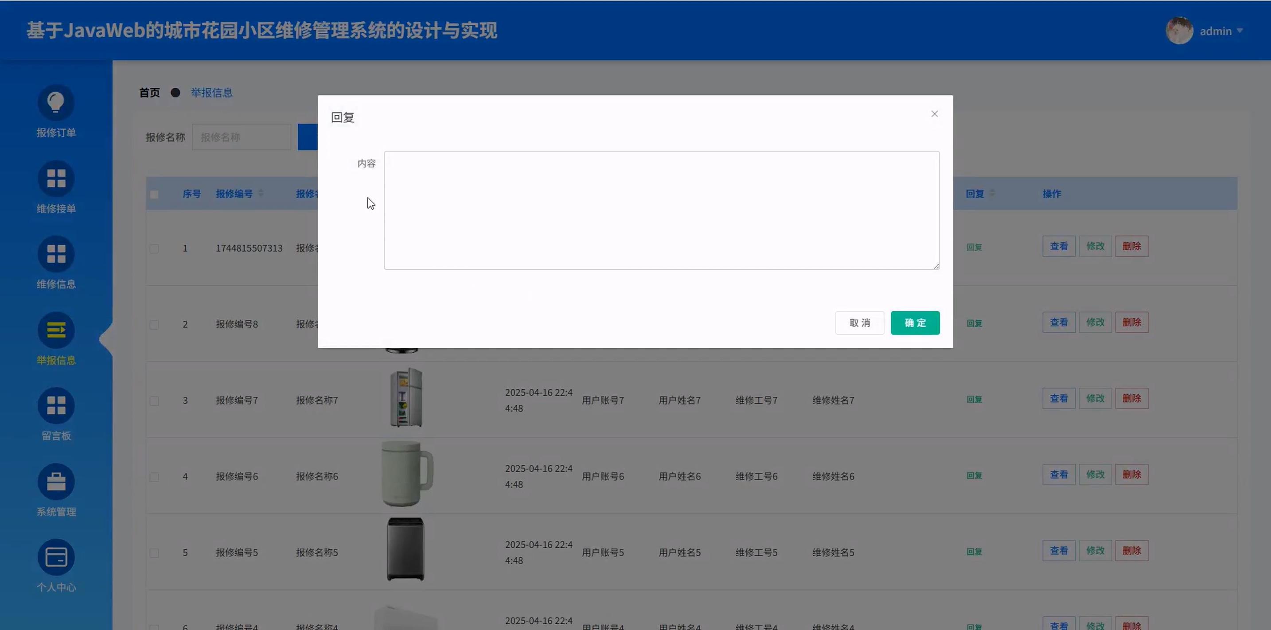Open the 维修信息 sidebar icon
The width and height of the screenshot is (1271, 630).
coord(56,254)
